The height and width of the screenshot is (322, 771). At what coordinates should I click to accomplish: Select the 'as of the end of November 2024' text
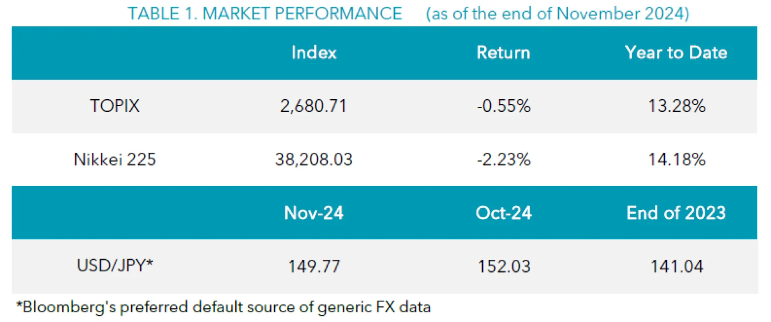click(x=557, y=14)
